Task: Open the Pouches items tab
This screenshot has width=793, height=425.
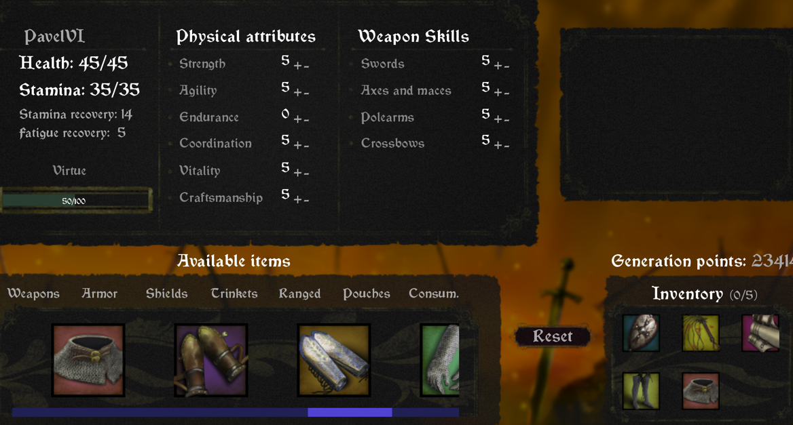Action: click(366, 294)
